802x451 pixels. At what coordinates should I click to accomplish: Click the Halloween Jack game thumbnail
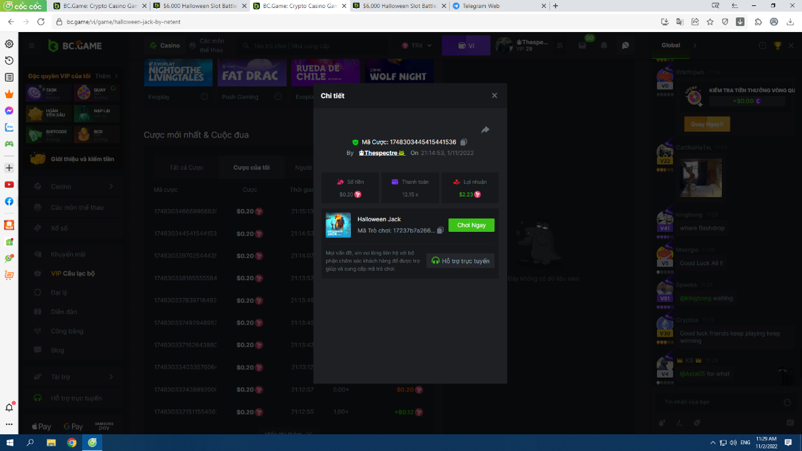pyautogui.click(x=338, y=225)
